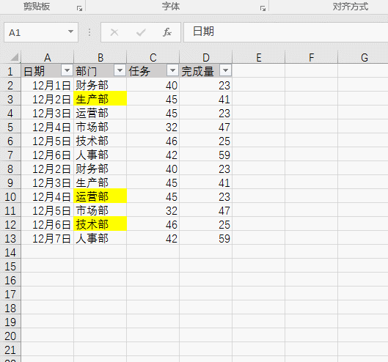Click the 市场部 cell in row 5

(100, 127)
